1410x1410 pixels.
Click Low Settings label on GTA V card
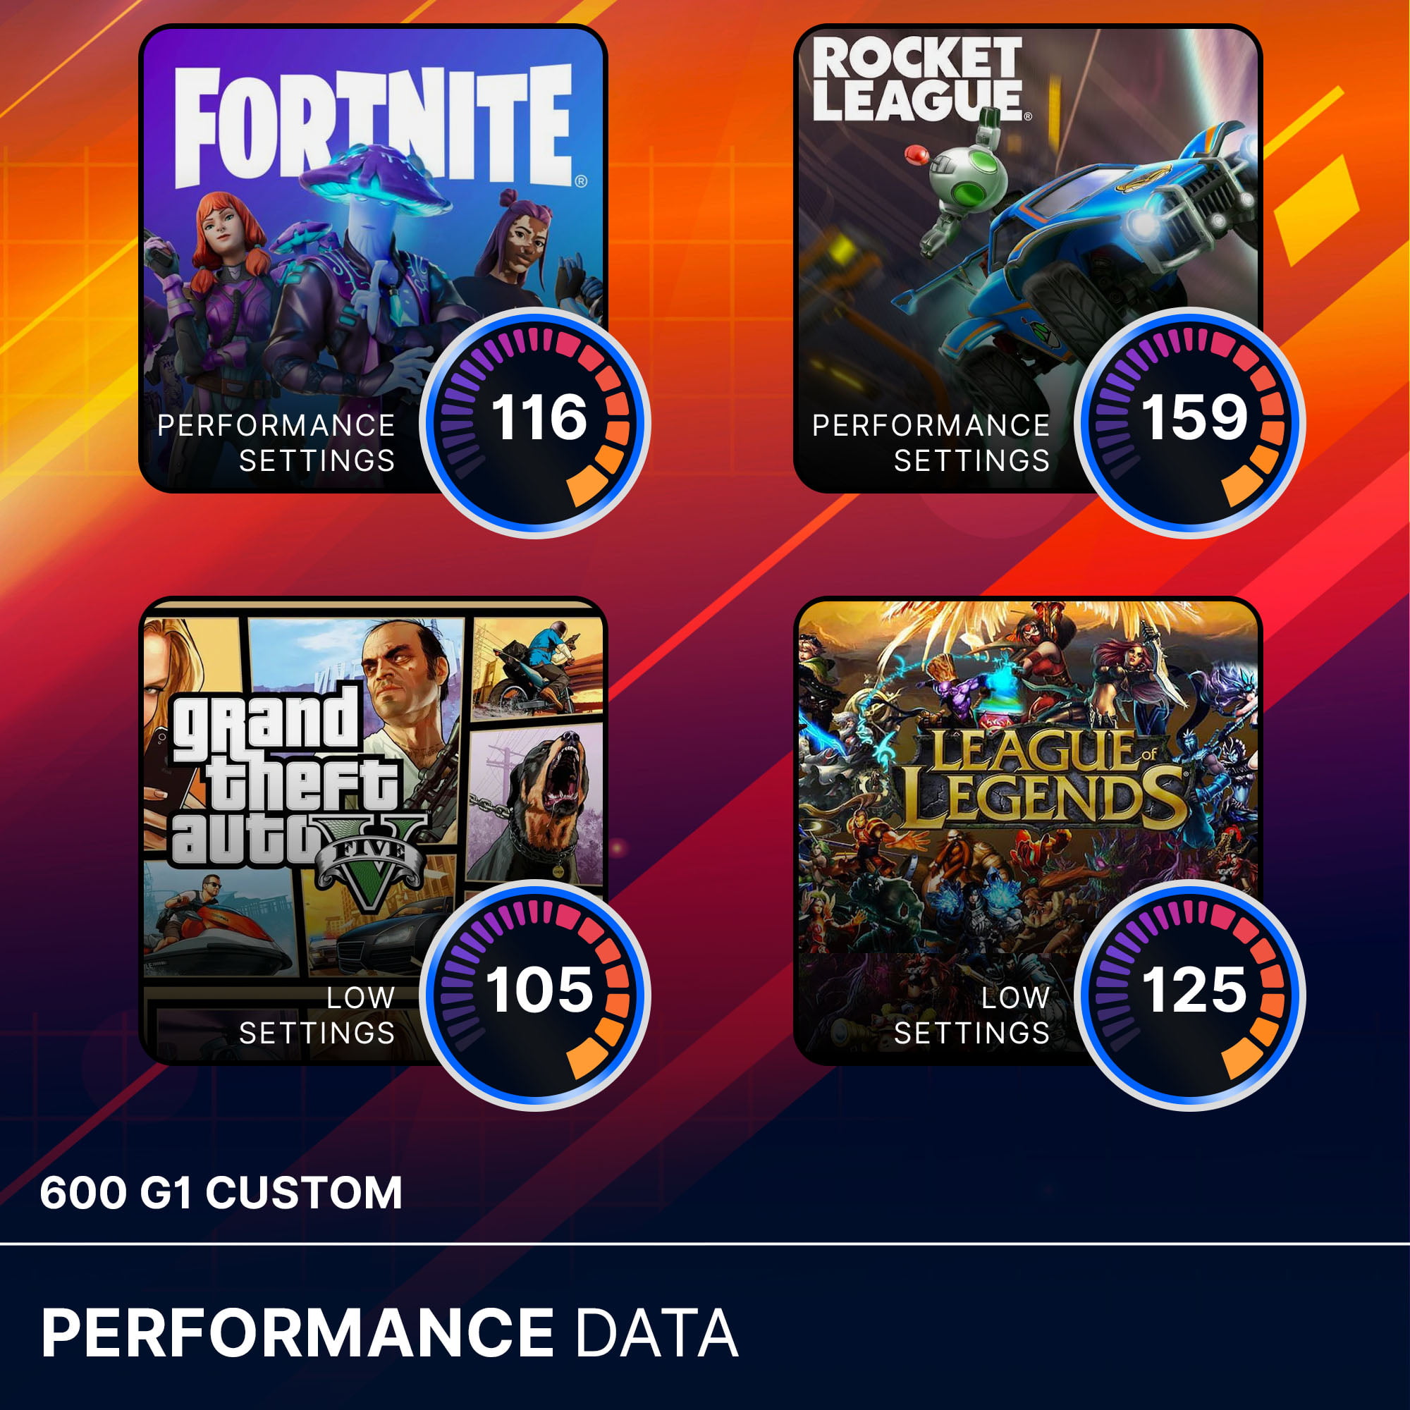tap(317, 1015)
